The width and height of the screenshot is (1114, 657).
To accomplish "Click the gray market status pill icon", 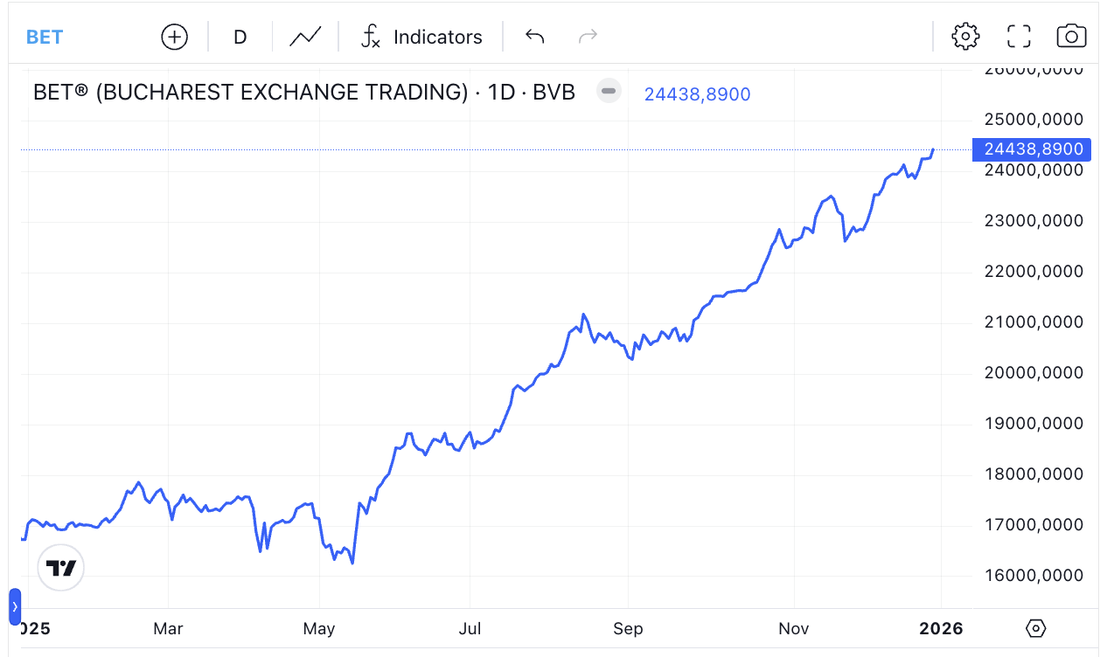I will (x=609, y=91).
